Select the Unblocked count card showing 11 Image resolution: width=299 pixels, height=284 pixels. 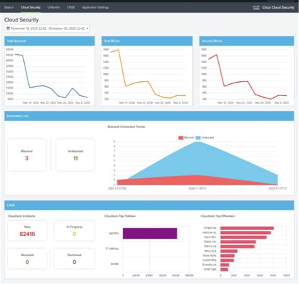pyautogui.click(x=76, y=155)
